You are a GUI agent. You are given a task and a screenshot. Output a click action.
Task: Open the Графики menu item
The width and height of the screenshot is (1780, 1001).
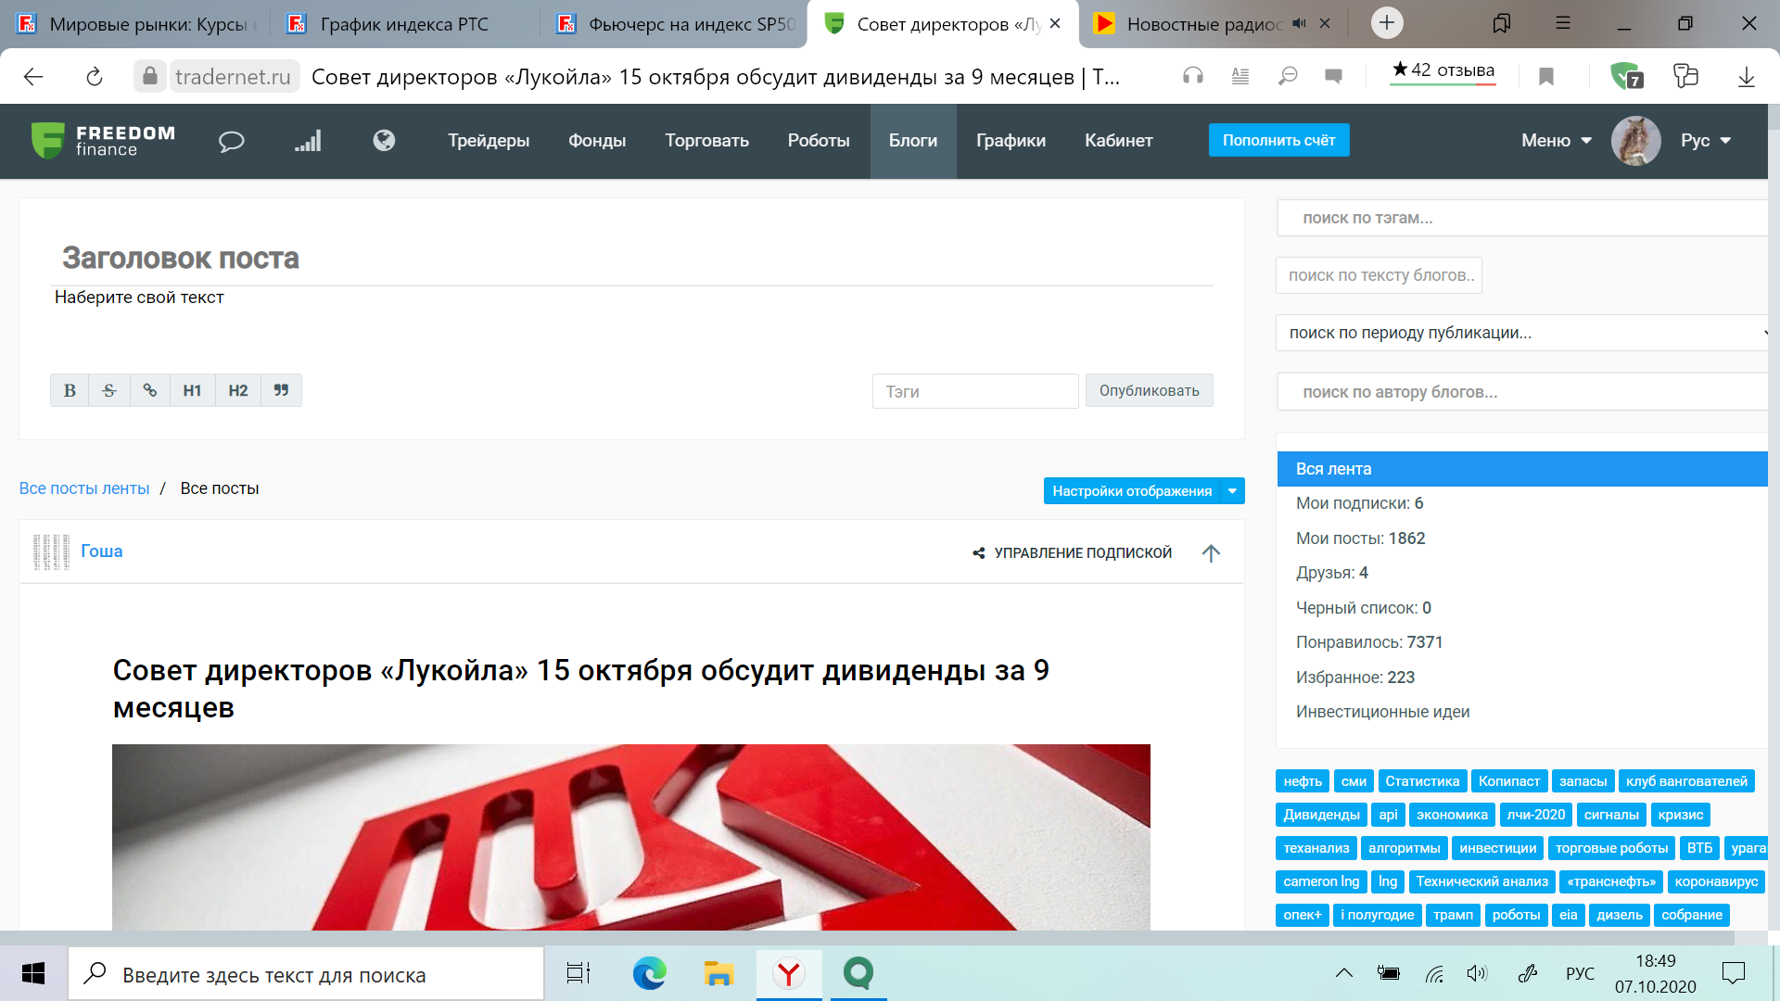click(1011, 140)
